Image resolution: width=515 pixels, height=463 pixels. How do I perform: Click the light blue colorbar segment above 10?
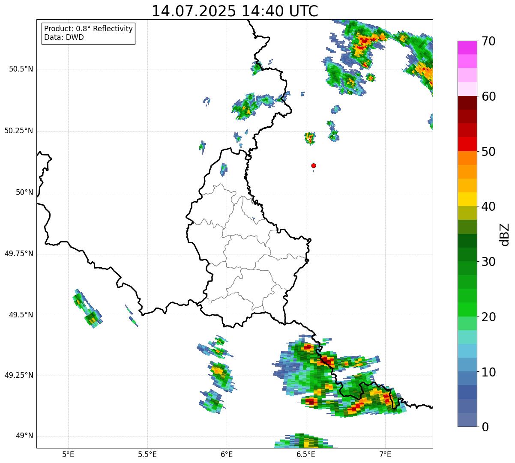tap(467, 364)
